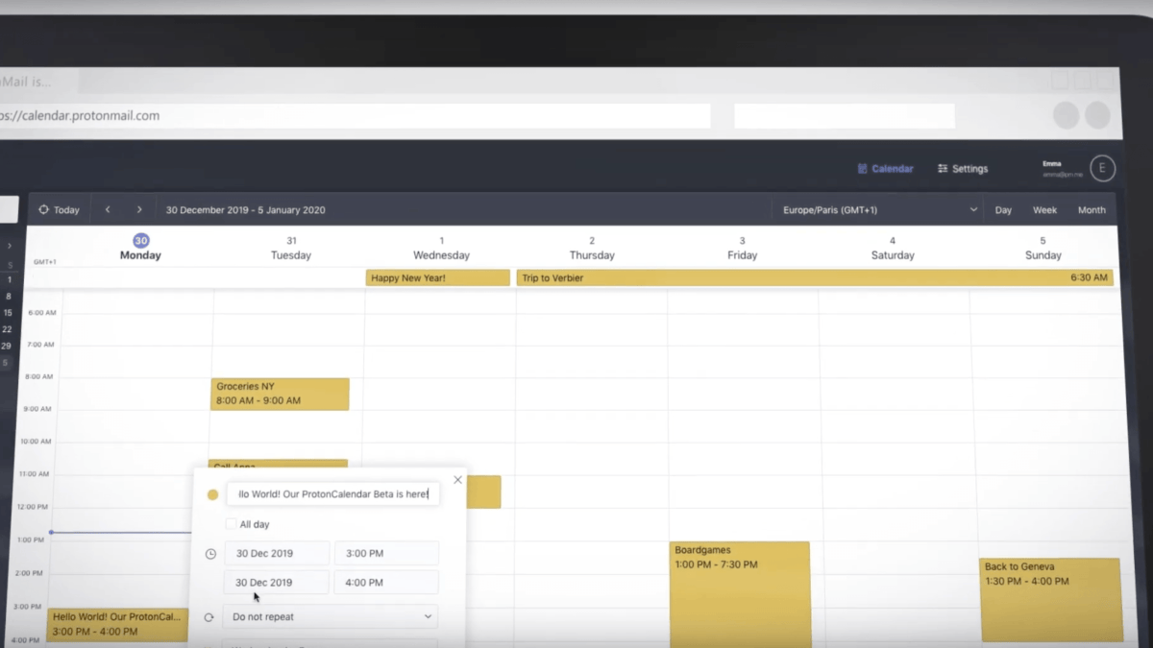The width and height of the screenshot is (1153, 648).
Task: Open the Back to Geneva event
Action: point(1050,600)
